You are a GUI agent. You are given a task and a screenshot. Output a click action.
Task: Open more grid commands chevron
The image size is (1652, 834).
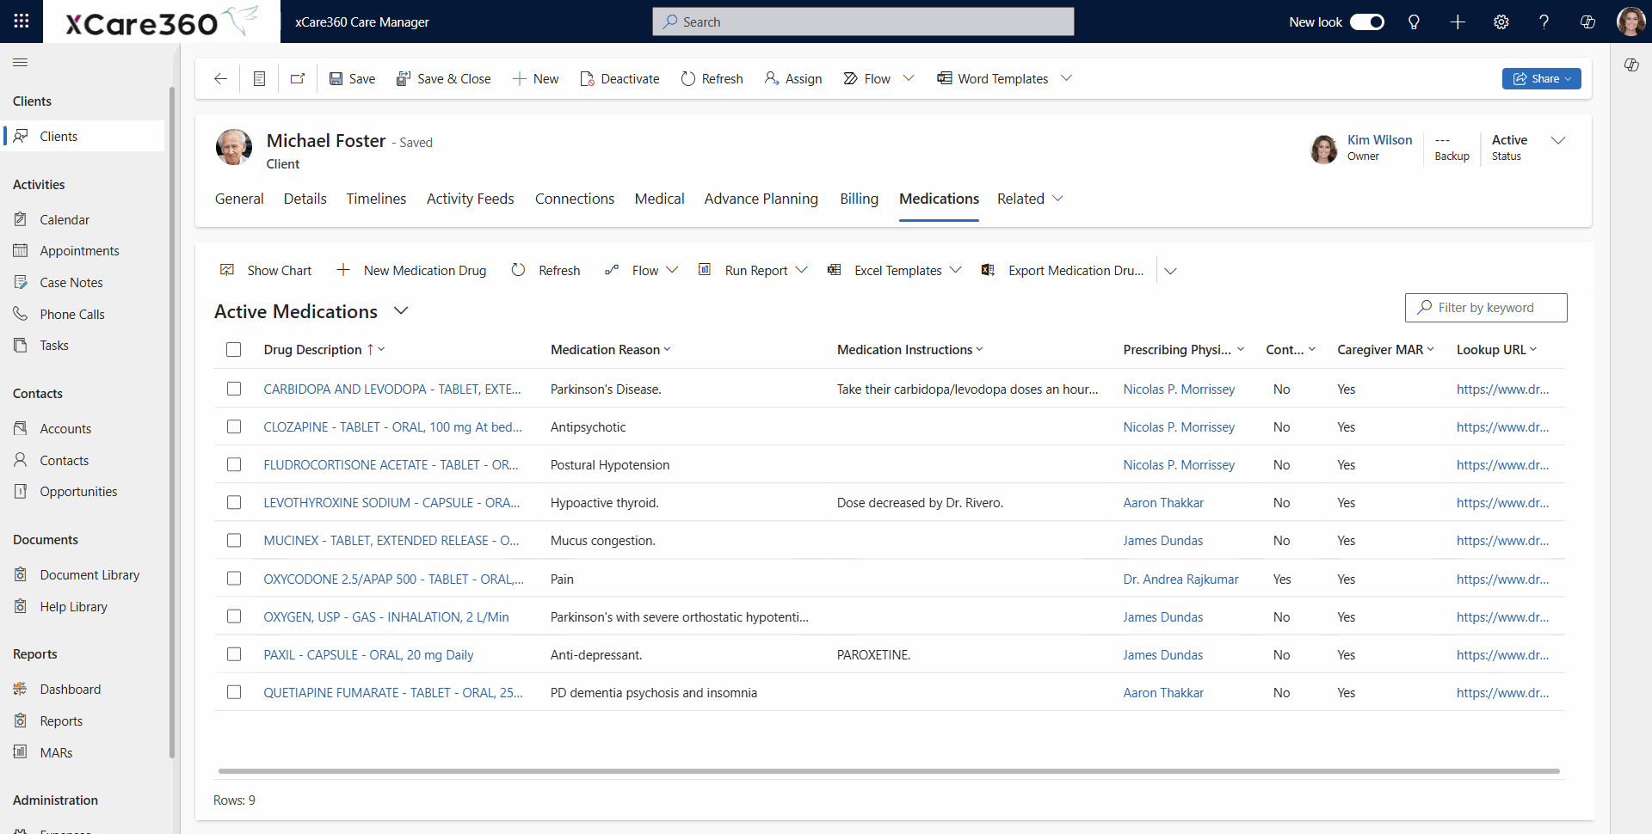(x=1170, y=271)
